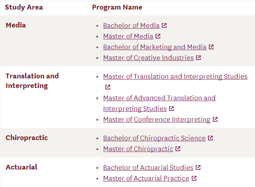The height and width of the screenshot is (187, 255).
Task: Click external-link icon beside Bachelor of Chiropractic Science
Action: 210,138
